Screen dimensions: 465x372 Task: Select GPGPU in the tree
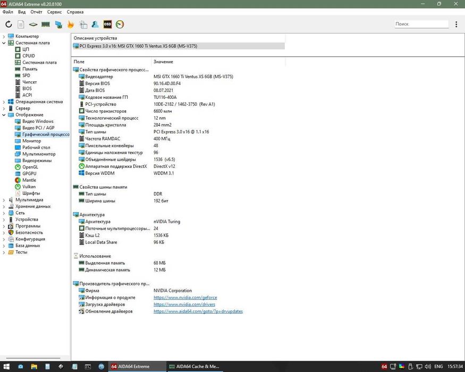point(29,174)
